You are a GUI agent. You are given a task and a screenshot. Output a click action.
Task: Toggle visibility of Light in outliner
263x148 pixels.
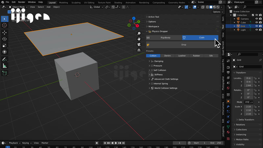pos(257,30)
